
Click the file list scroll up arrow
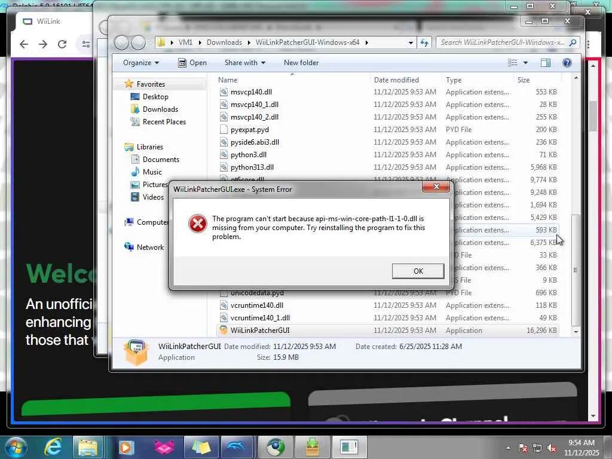coord(576,78)
